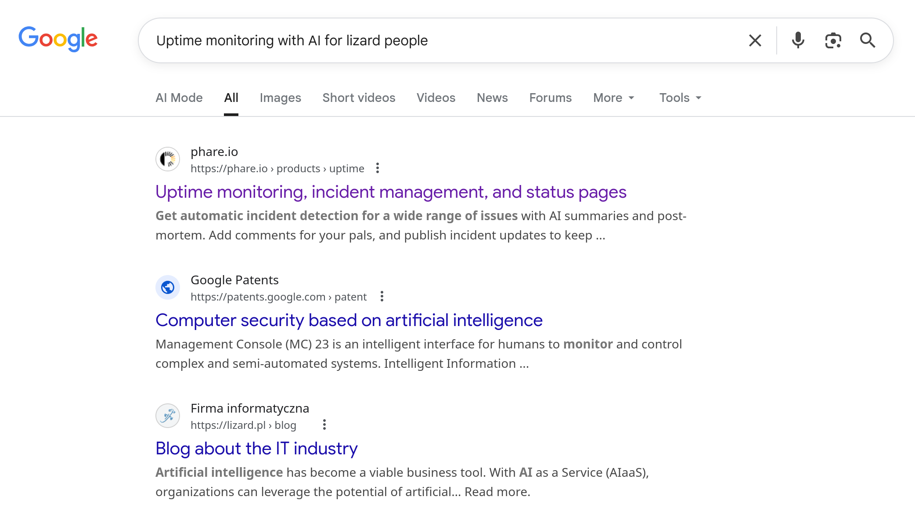Screen dimensions: 915x515
Task: Click the Firma informatyczna favicon
Action: pos(168,416)
